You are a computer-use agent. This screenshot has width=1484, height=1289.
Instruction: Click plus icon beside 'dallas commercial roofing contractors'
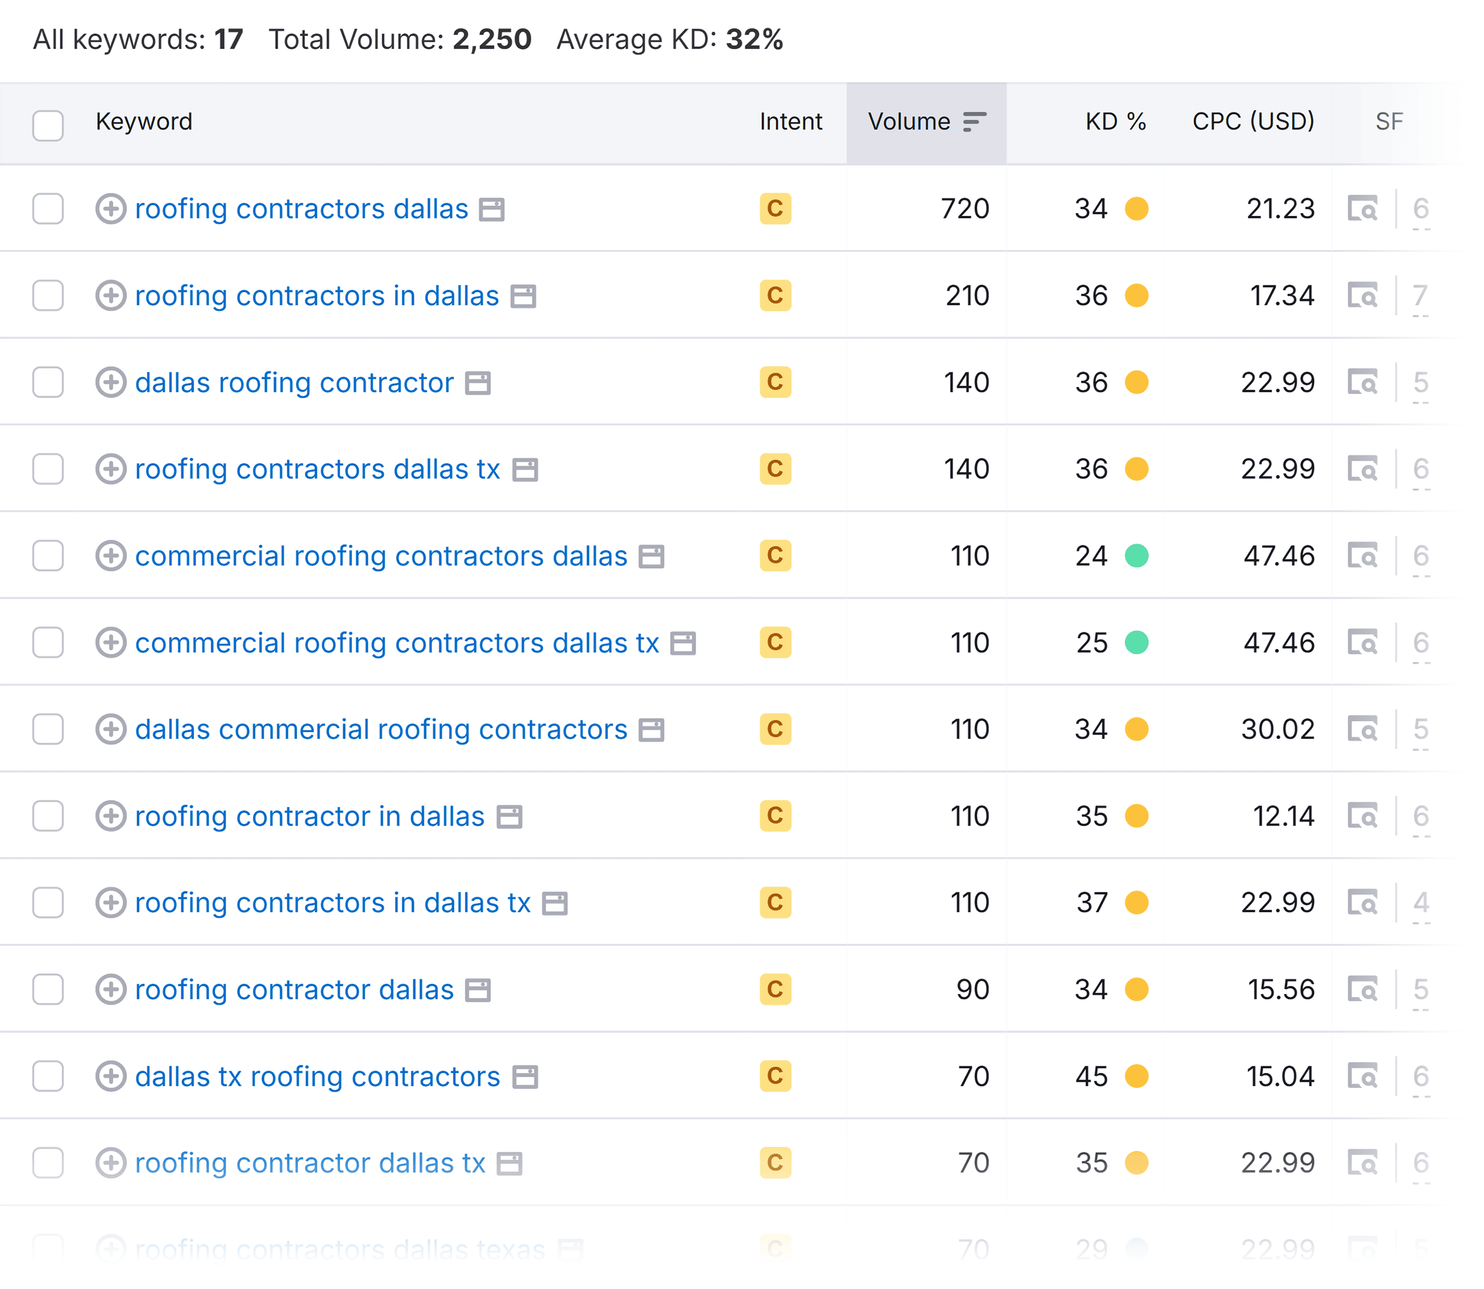pyautogui.click(x=111, y=729)
